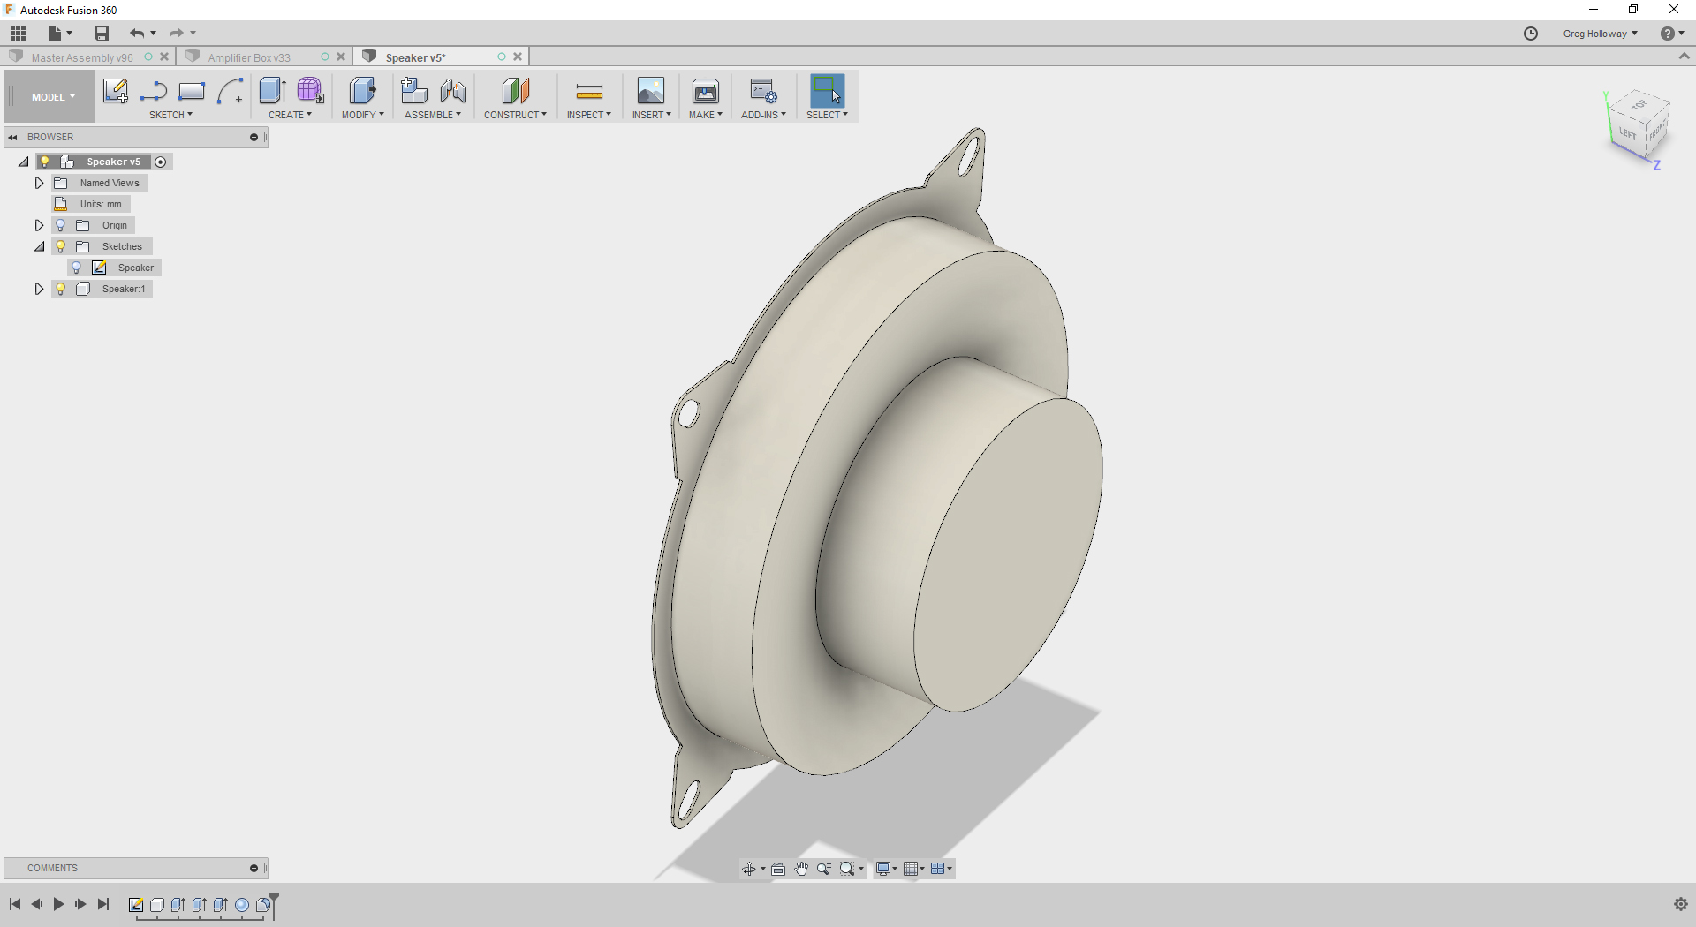Activate the Pan tool in navigation bar
This screenshot has width=1696, height=927.
pyautogui.click(x=801, y=869)
